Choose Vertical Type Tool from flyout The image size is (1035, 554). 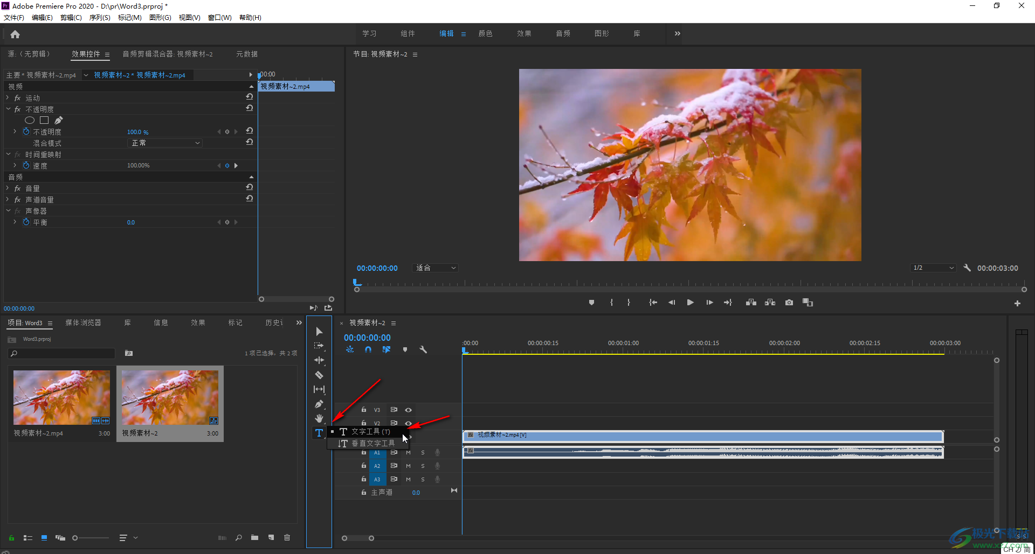coord(368,443)
